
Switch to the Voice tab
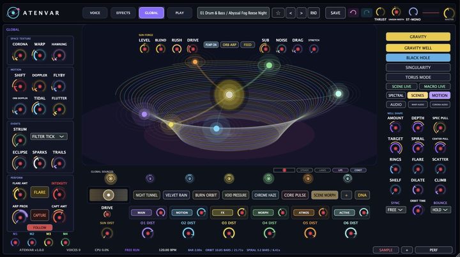click(x=95, y=13)
